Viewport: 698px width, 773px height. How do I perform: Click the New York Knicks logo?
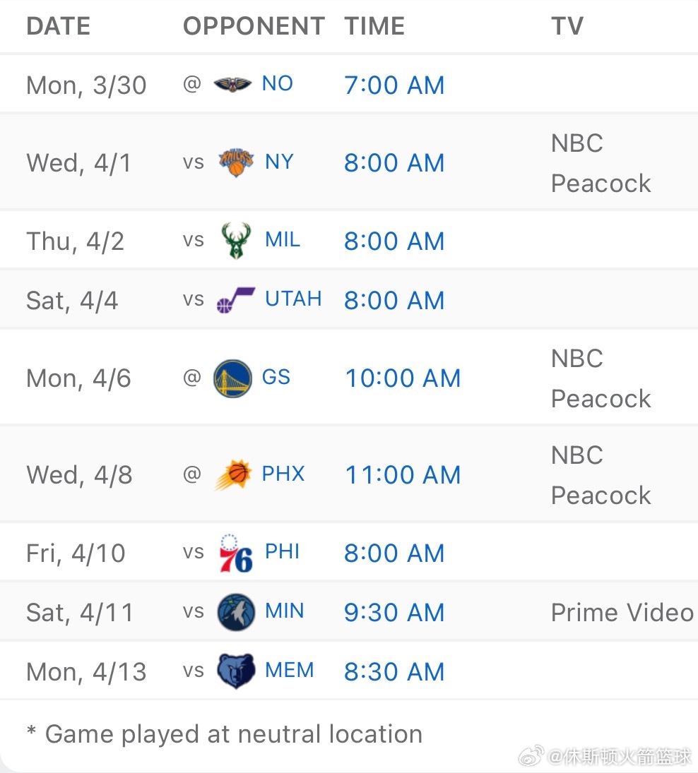[236, 162]
